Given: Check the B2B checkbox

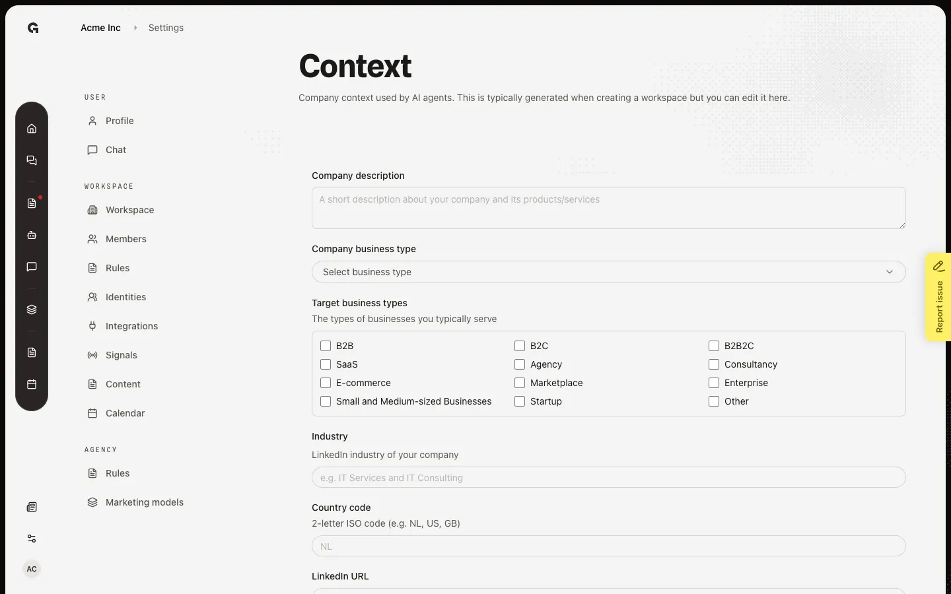Looking at the screenshot, I should (x=326, y=346).
